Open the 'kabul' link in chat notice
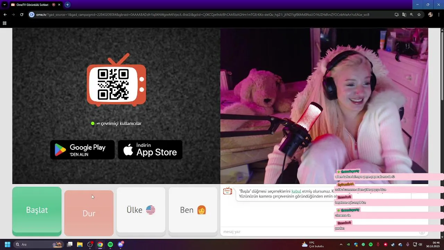The image size is (444, 250). tap(296, 191)
